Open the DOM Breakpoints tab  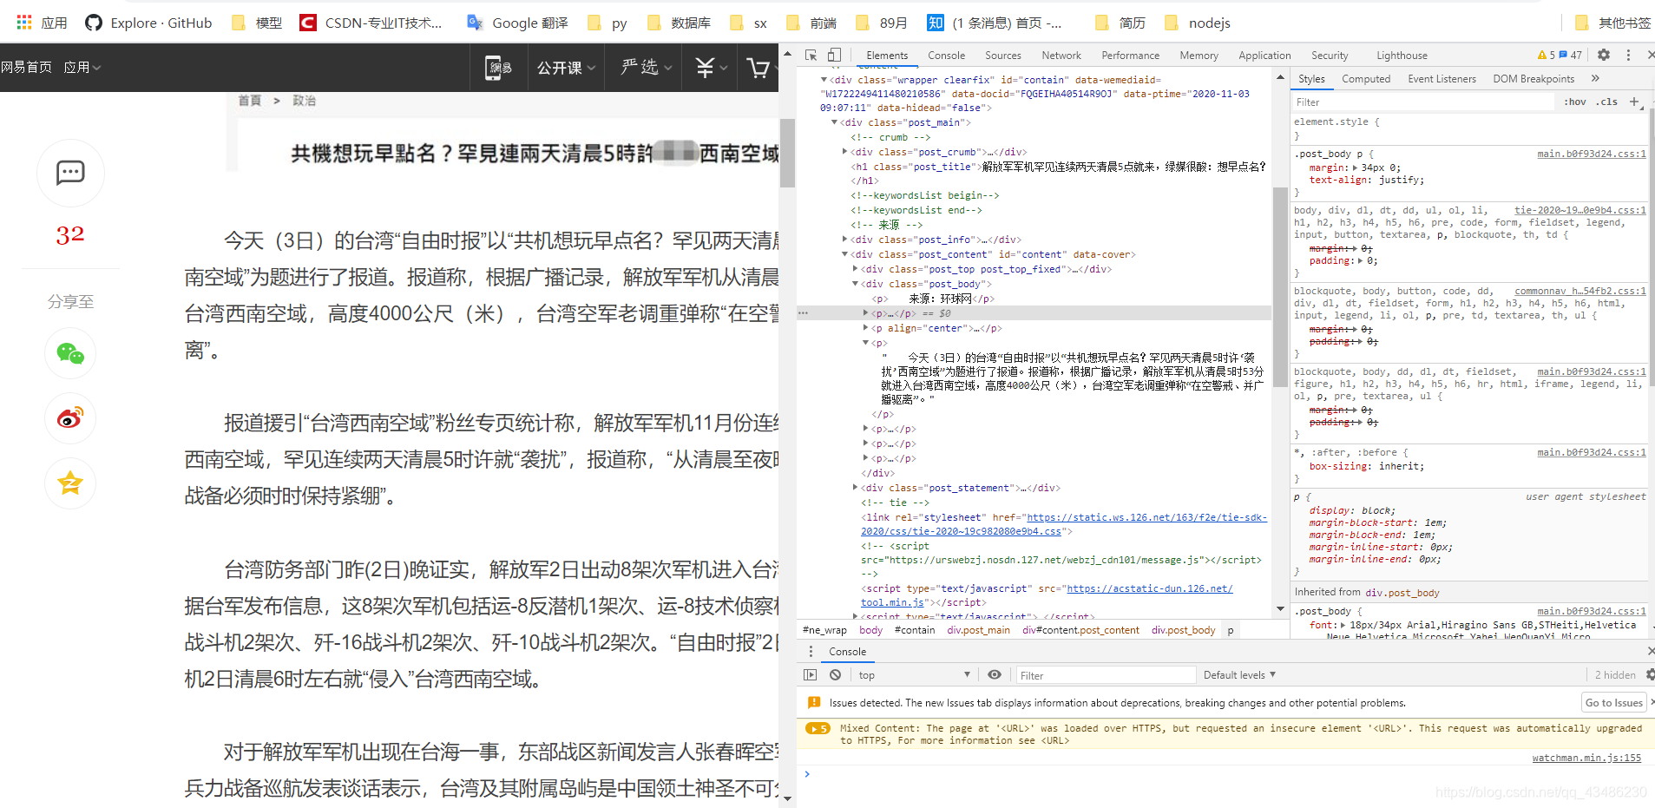(x=1534, y=78)
